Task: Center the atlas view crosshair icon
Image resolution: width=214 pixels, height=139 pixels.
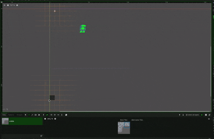Action: click(x=209, y=119)
